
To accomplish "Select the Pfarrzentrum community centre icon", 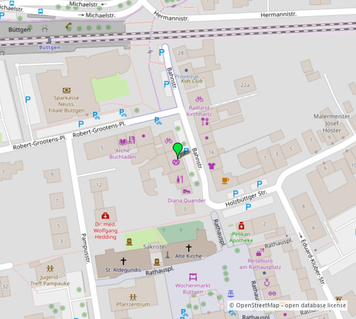I will [133, 297].
